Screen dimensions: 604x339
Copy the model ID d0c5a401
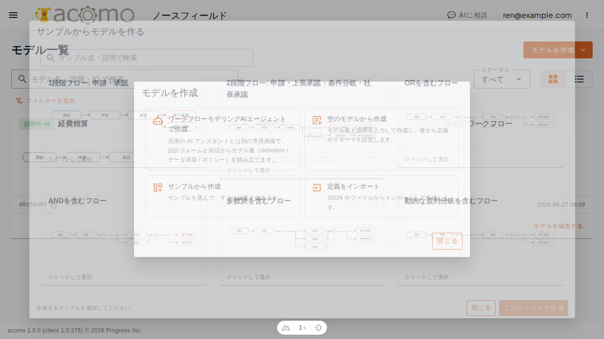click(x=54, y=205)
